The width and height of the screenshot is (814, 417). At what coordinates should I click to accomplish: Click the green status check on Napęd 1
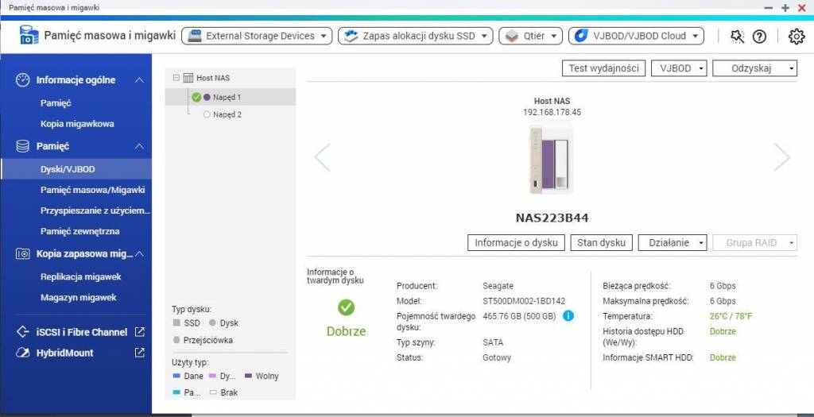point(196,97)
